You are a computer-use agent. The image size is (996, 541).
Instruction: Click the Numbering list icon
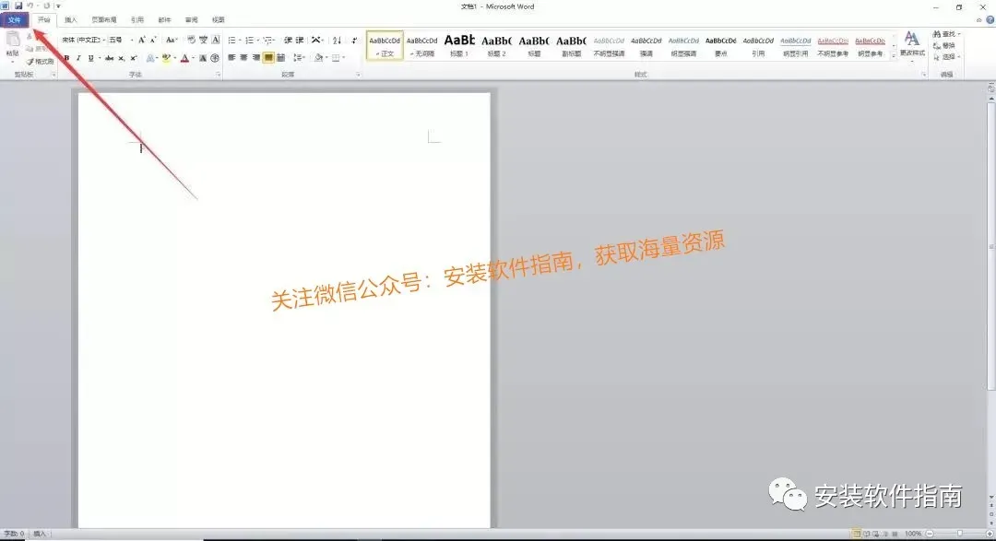250,40
